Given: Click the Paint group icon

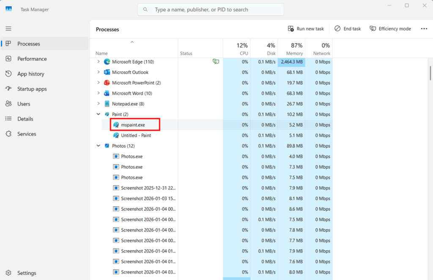Looking at the screenshot, I should click(x=107, y=114).
